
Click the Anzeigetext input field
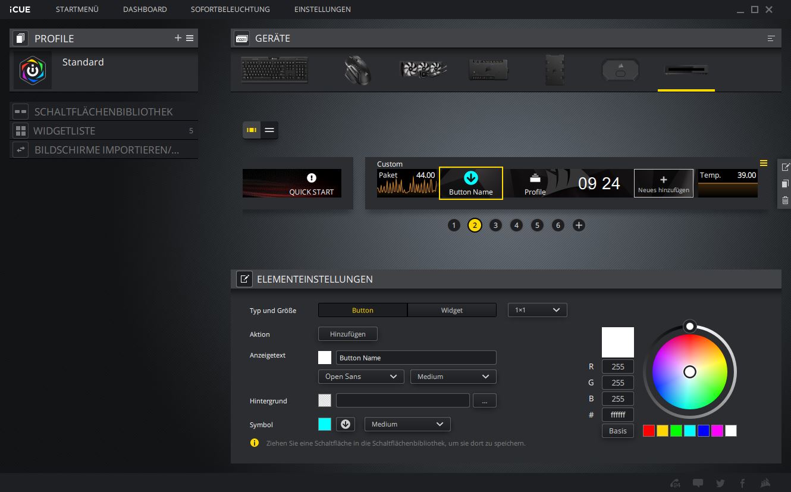pos(416,358)
